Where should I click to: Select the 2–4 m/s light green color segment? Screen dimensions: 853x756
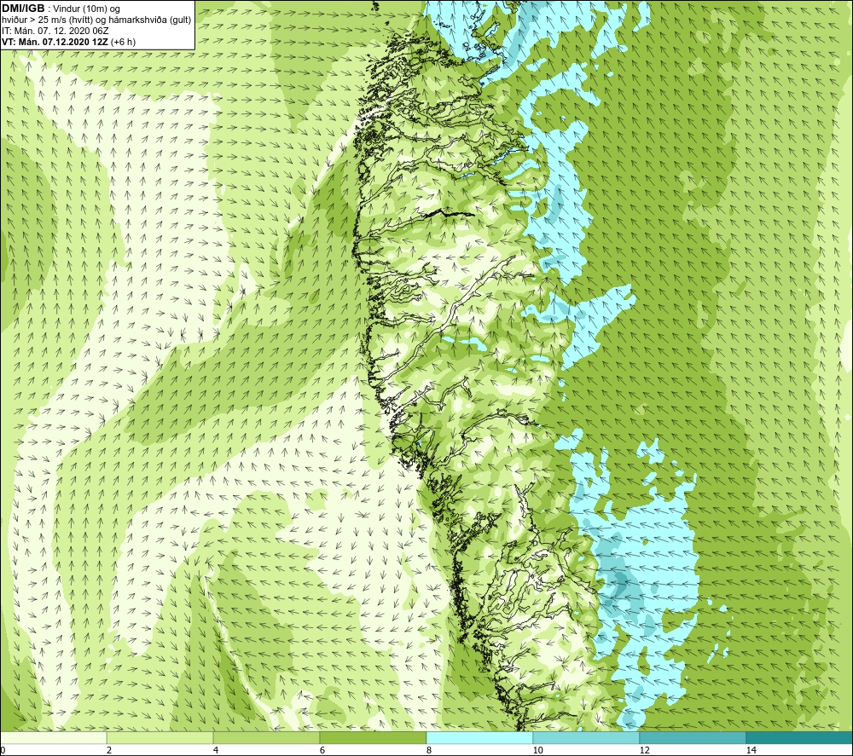coord(160,737)
